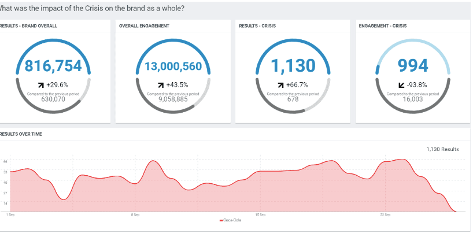Open the Overall Engagement card header
This screenshot has height=237, width=473.
pyautogui.click(x=144, y=26)
